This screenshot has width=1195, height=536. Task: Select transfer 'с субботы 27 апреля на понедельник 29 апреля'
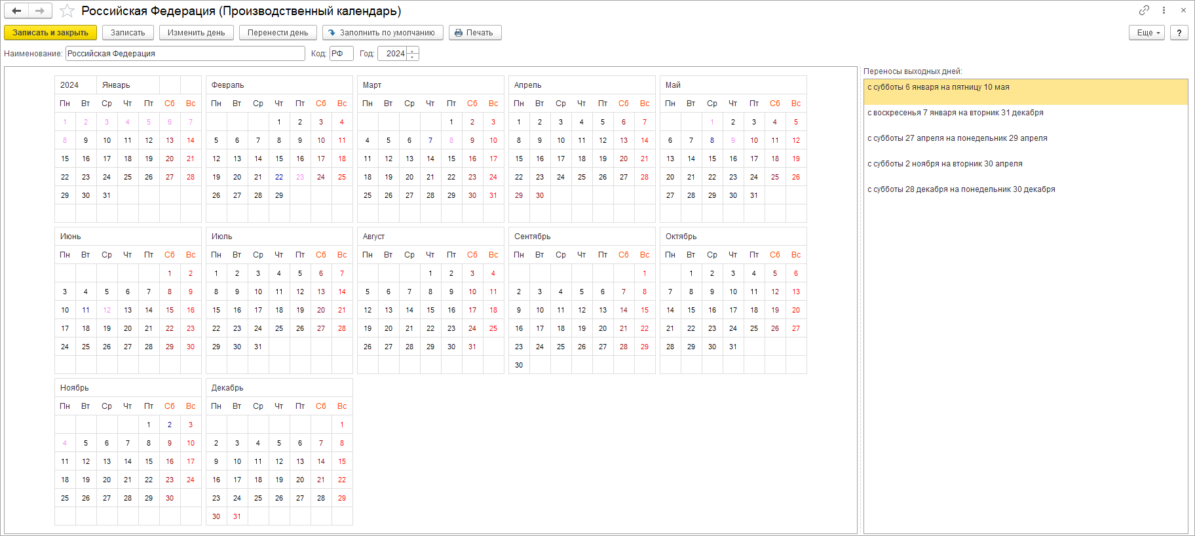pos(1025,143)
